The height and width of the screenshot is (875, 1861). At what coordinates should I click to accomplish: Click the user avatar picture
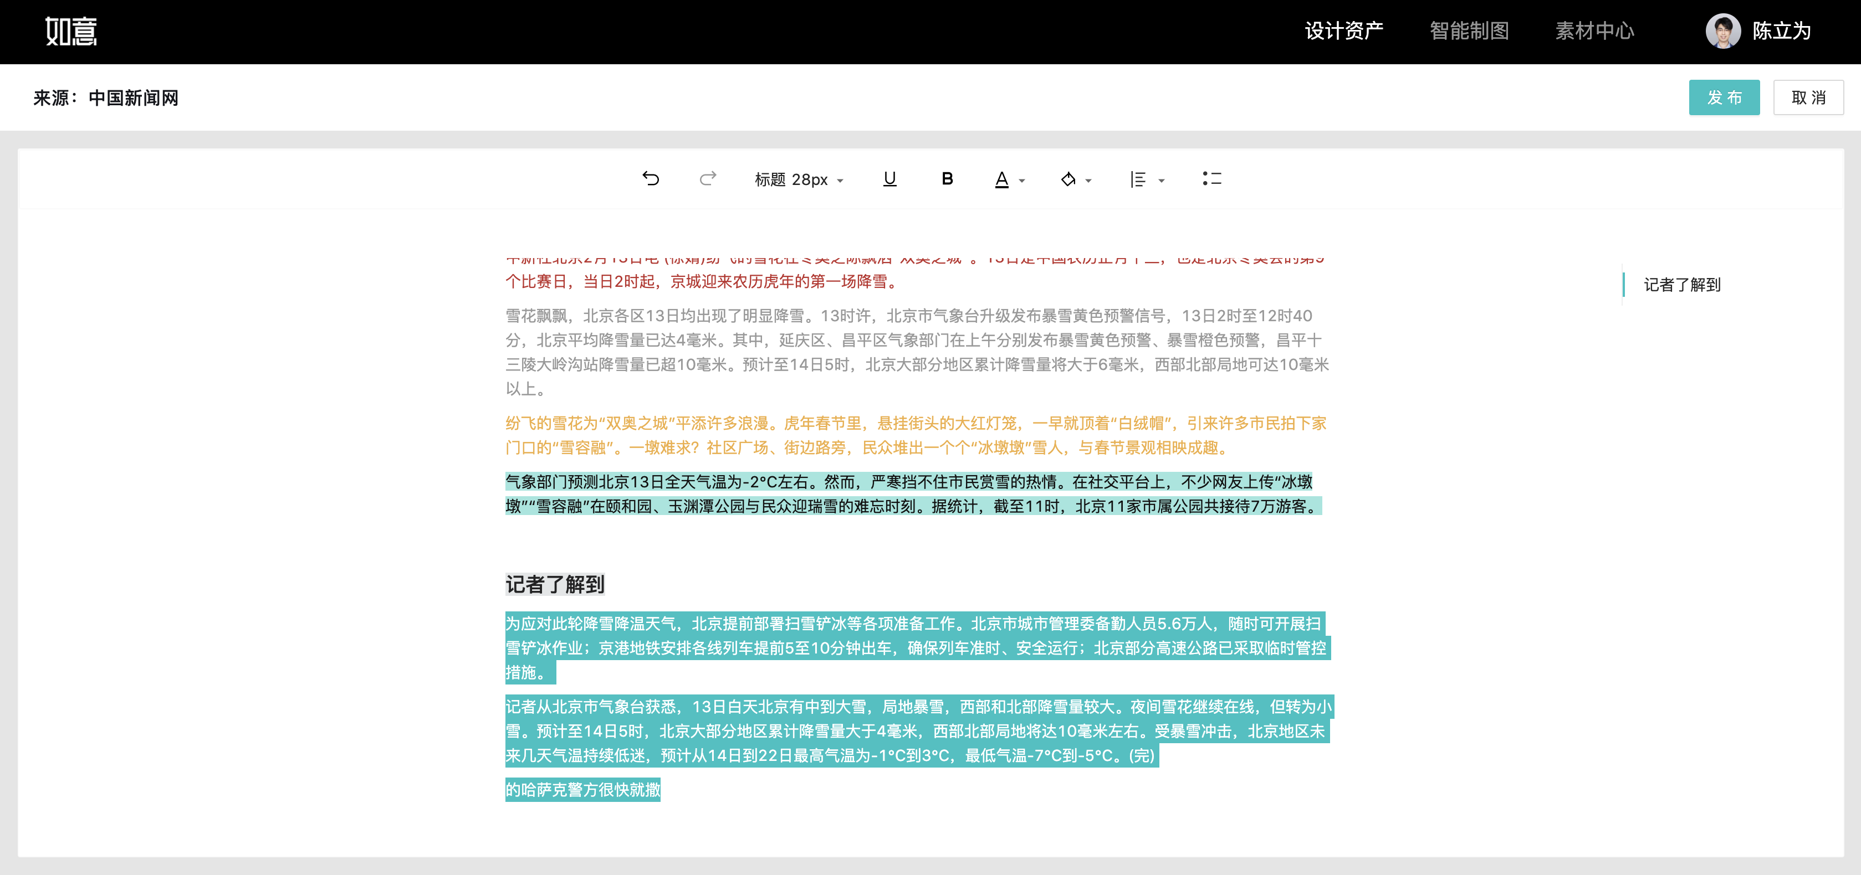[x=1722, y=31]
